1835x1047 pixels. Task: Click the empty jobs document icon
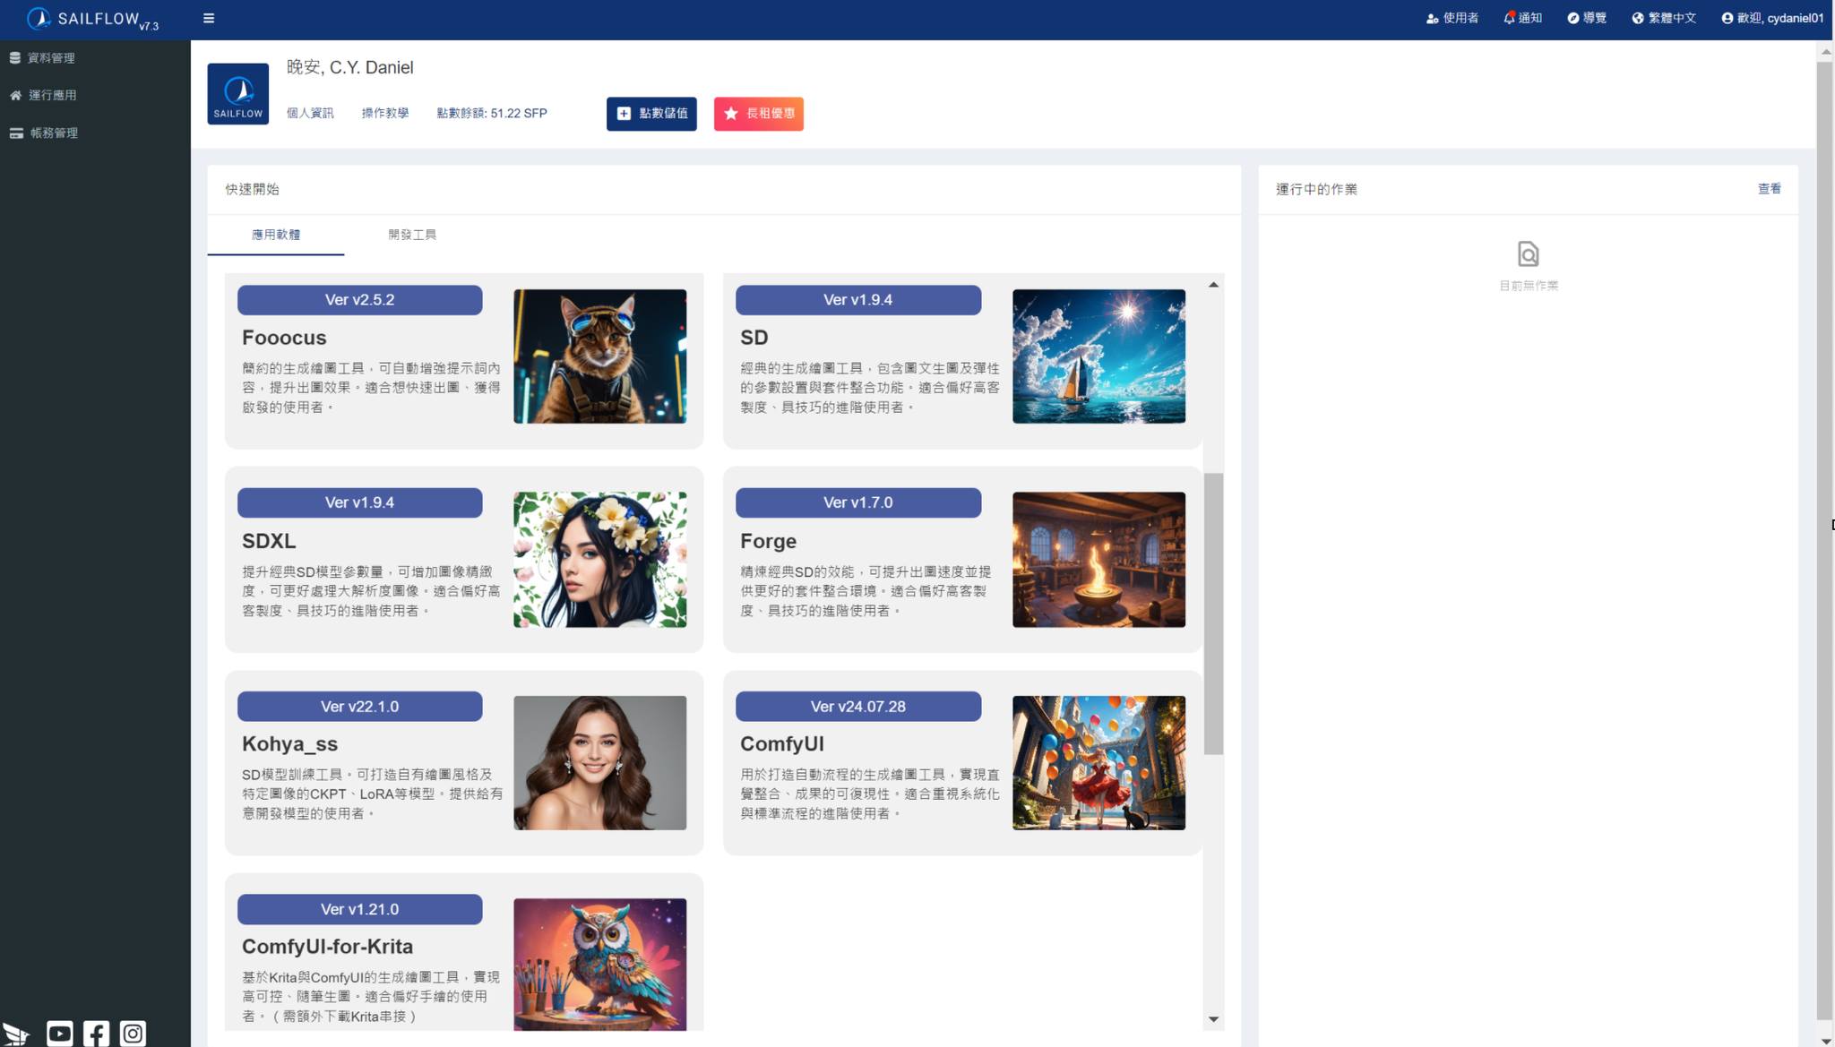click(x=1529, y=254)
